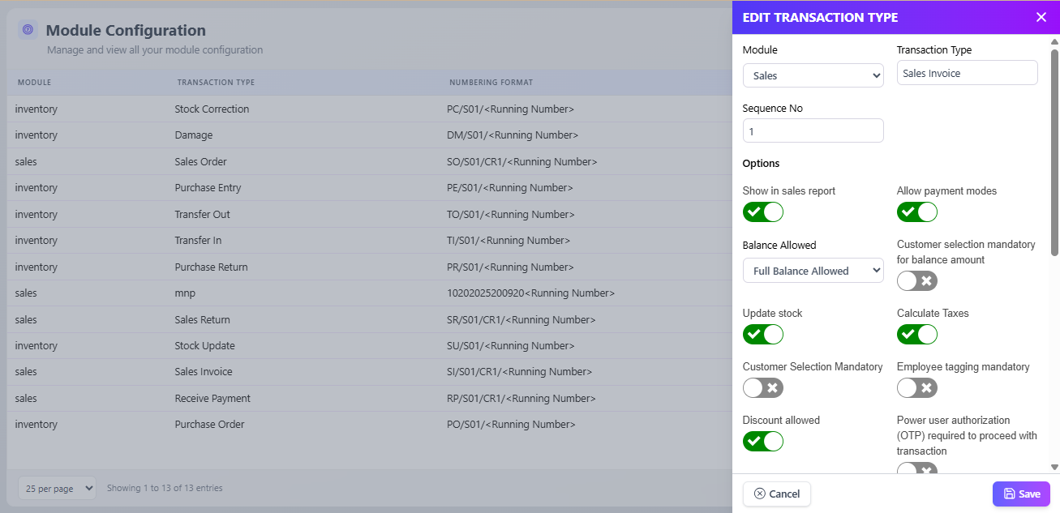
Task: Sort by Transaction Type column header
Action: 216,83
